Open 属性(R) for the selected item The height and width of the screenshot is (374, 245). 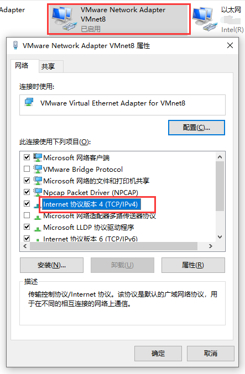(x=193, y=265)
